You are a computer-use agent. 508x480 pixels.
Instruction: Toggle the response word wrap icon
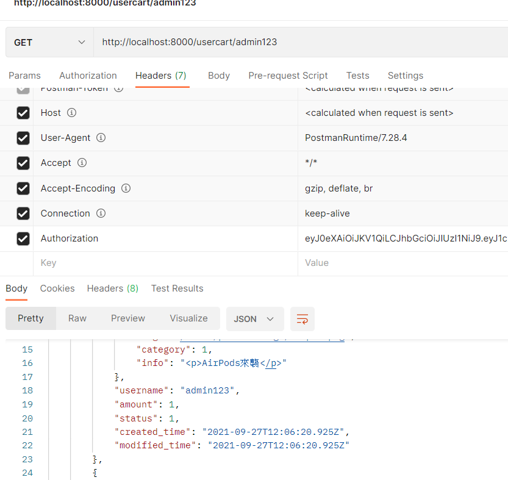click(302, 319)
